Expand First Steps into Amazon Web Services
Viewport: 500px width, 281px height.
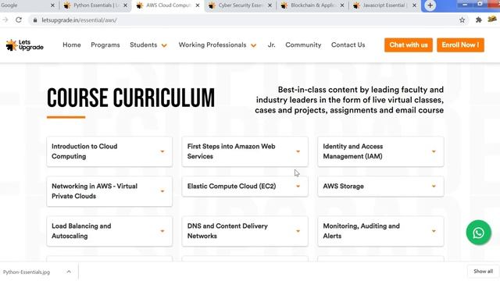tap(245, 151)
